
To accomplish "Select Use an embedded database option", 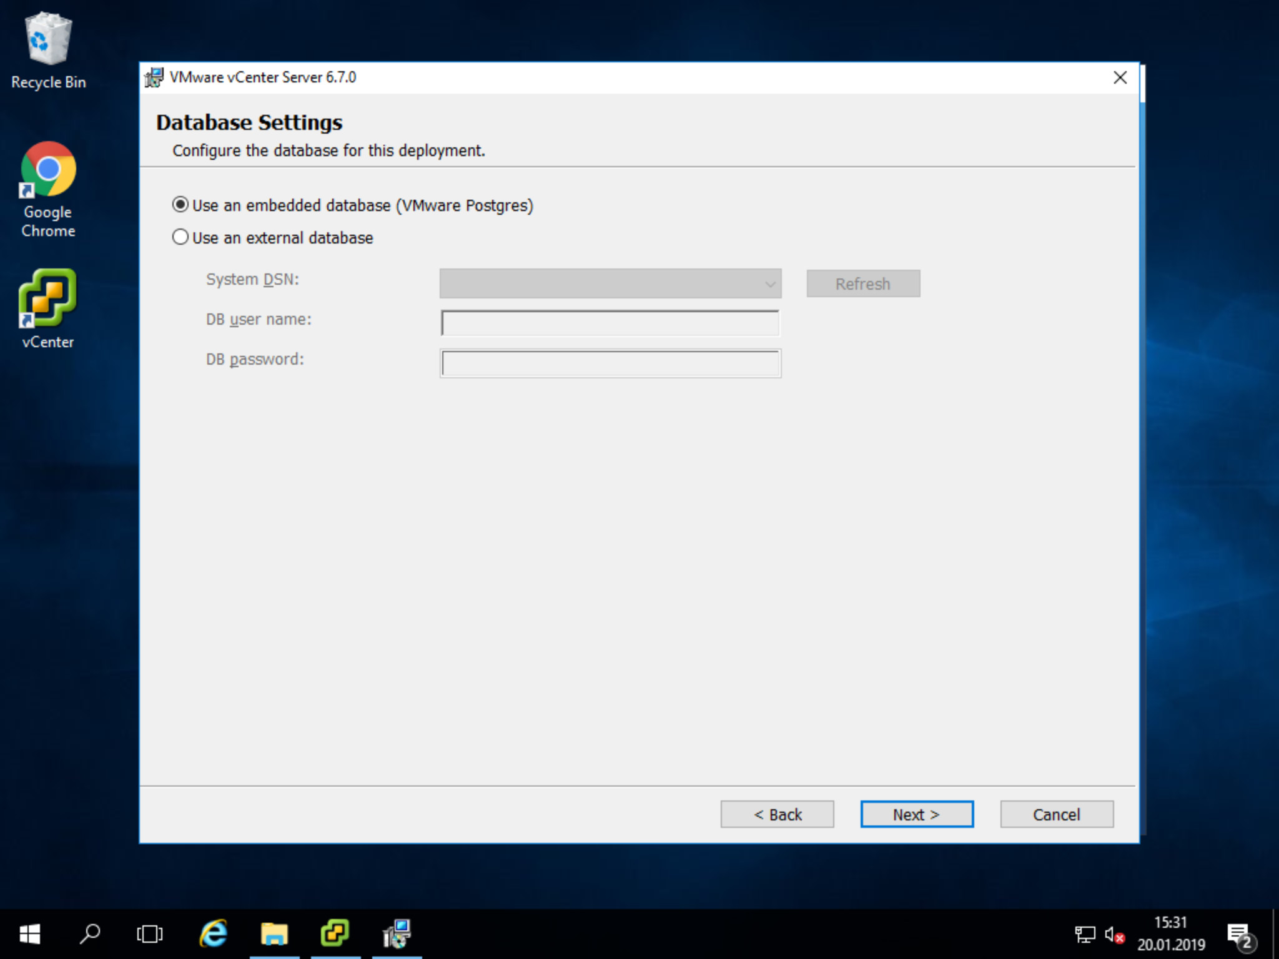I will 180,205.
